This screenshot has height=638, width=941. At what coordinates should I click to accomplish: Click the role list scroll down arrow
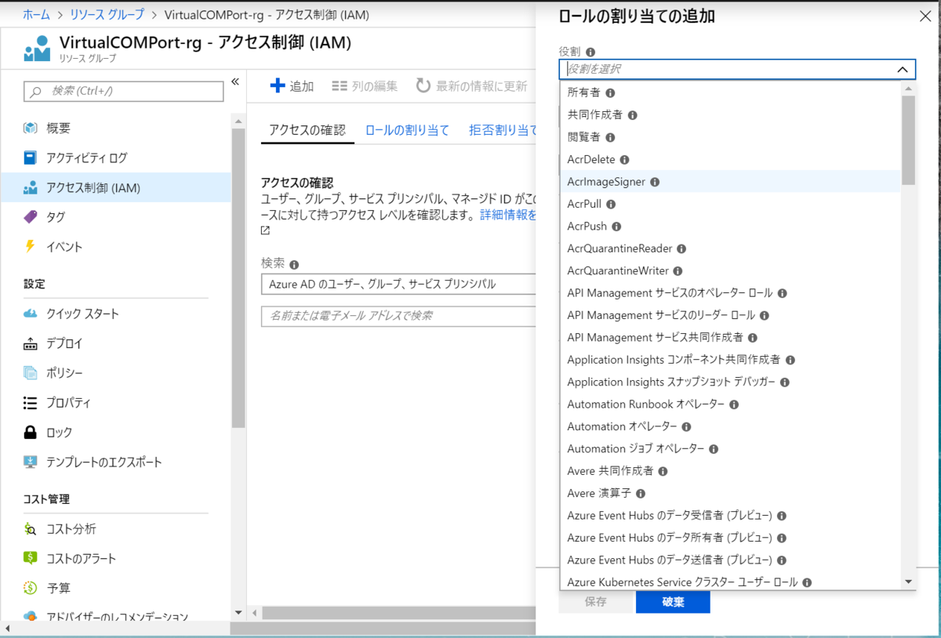pyautogui.click(x=909, y=582)
